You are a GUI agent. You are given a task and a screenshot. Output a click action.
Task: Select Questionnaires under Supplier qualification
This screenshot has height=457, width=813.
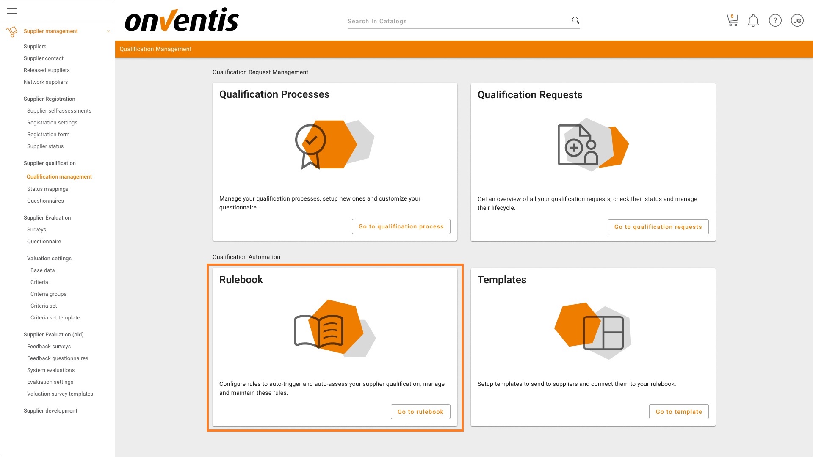click(45, 201)
